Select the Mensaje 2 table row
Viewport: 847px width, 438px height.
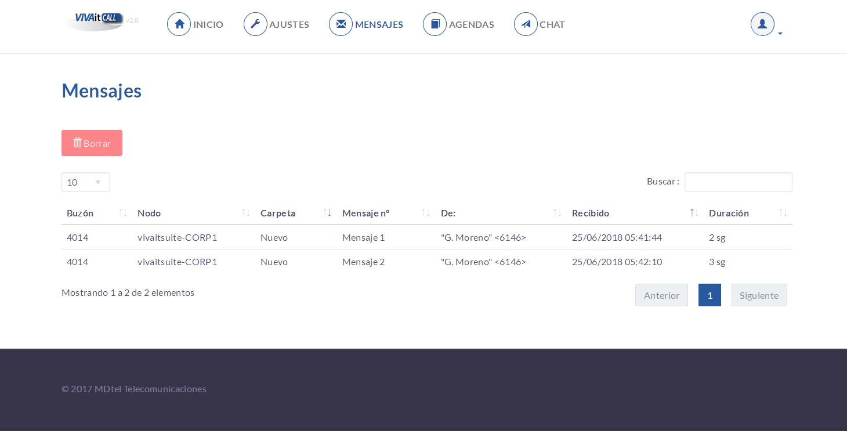(427, 262)
